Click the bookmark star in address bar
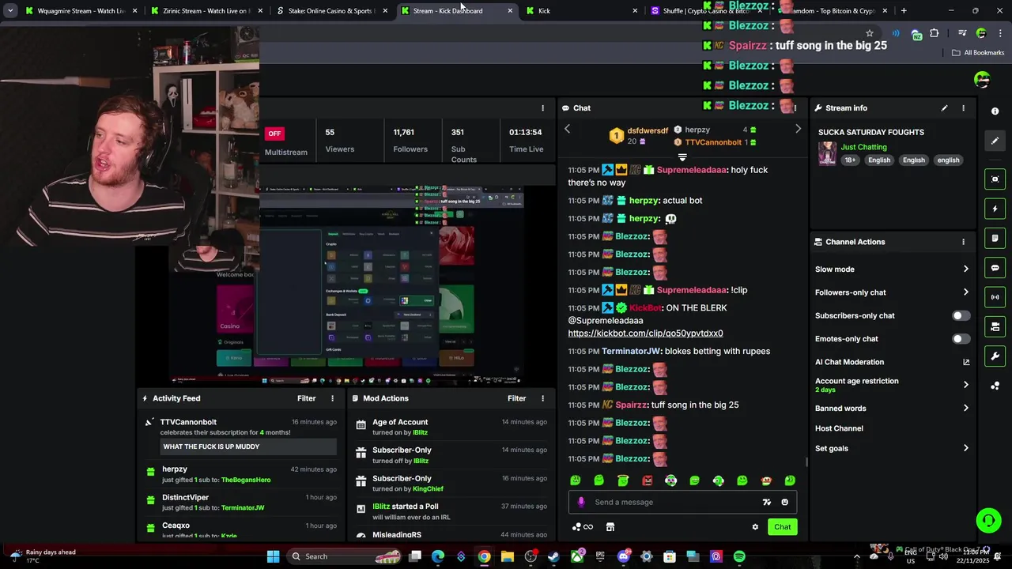1012x569 pixels. click(870, 33)
